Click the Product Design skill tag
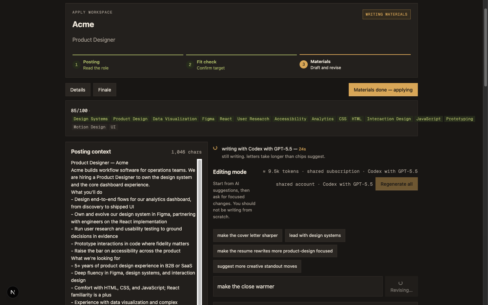The height and width of the screenshot is (305, 488). (130, 119)
